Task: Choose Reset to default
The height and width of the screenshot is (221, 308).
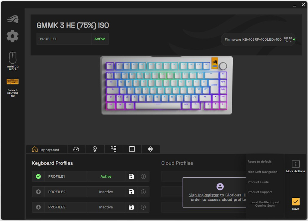Action: (x=260, y=162)
